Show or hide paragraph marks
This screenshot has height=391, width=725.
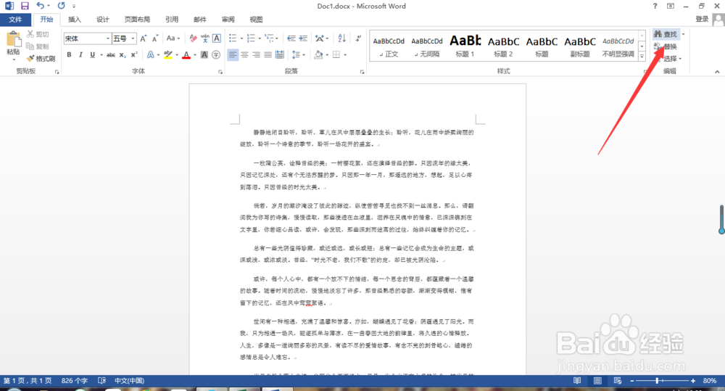(358, 38)
